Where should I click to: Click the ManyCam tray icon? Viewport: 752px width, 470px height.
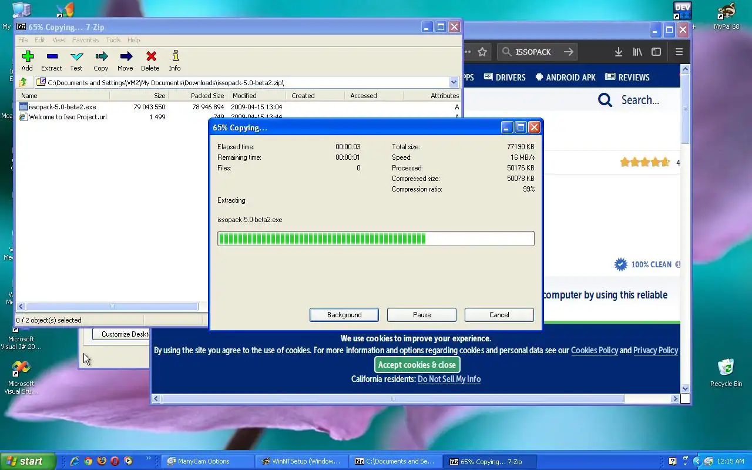click(708, 461)
